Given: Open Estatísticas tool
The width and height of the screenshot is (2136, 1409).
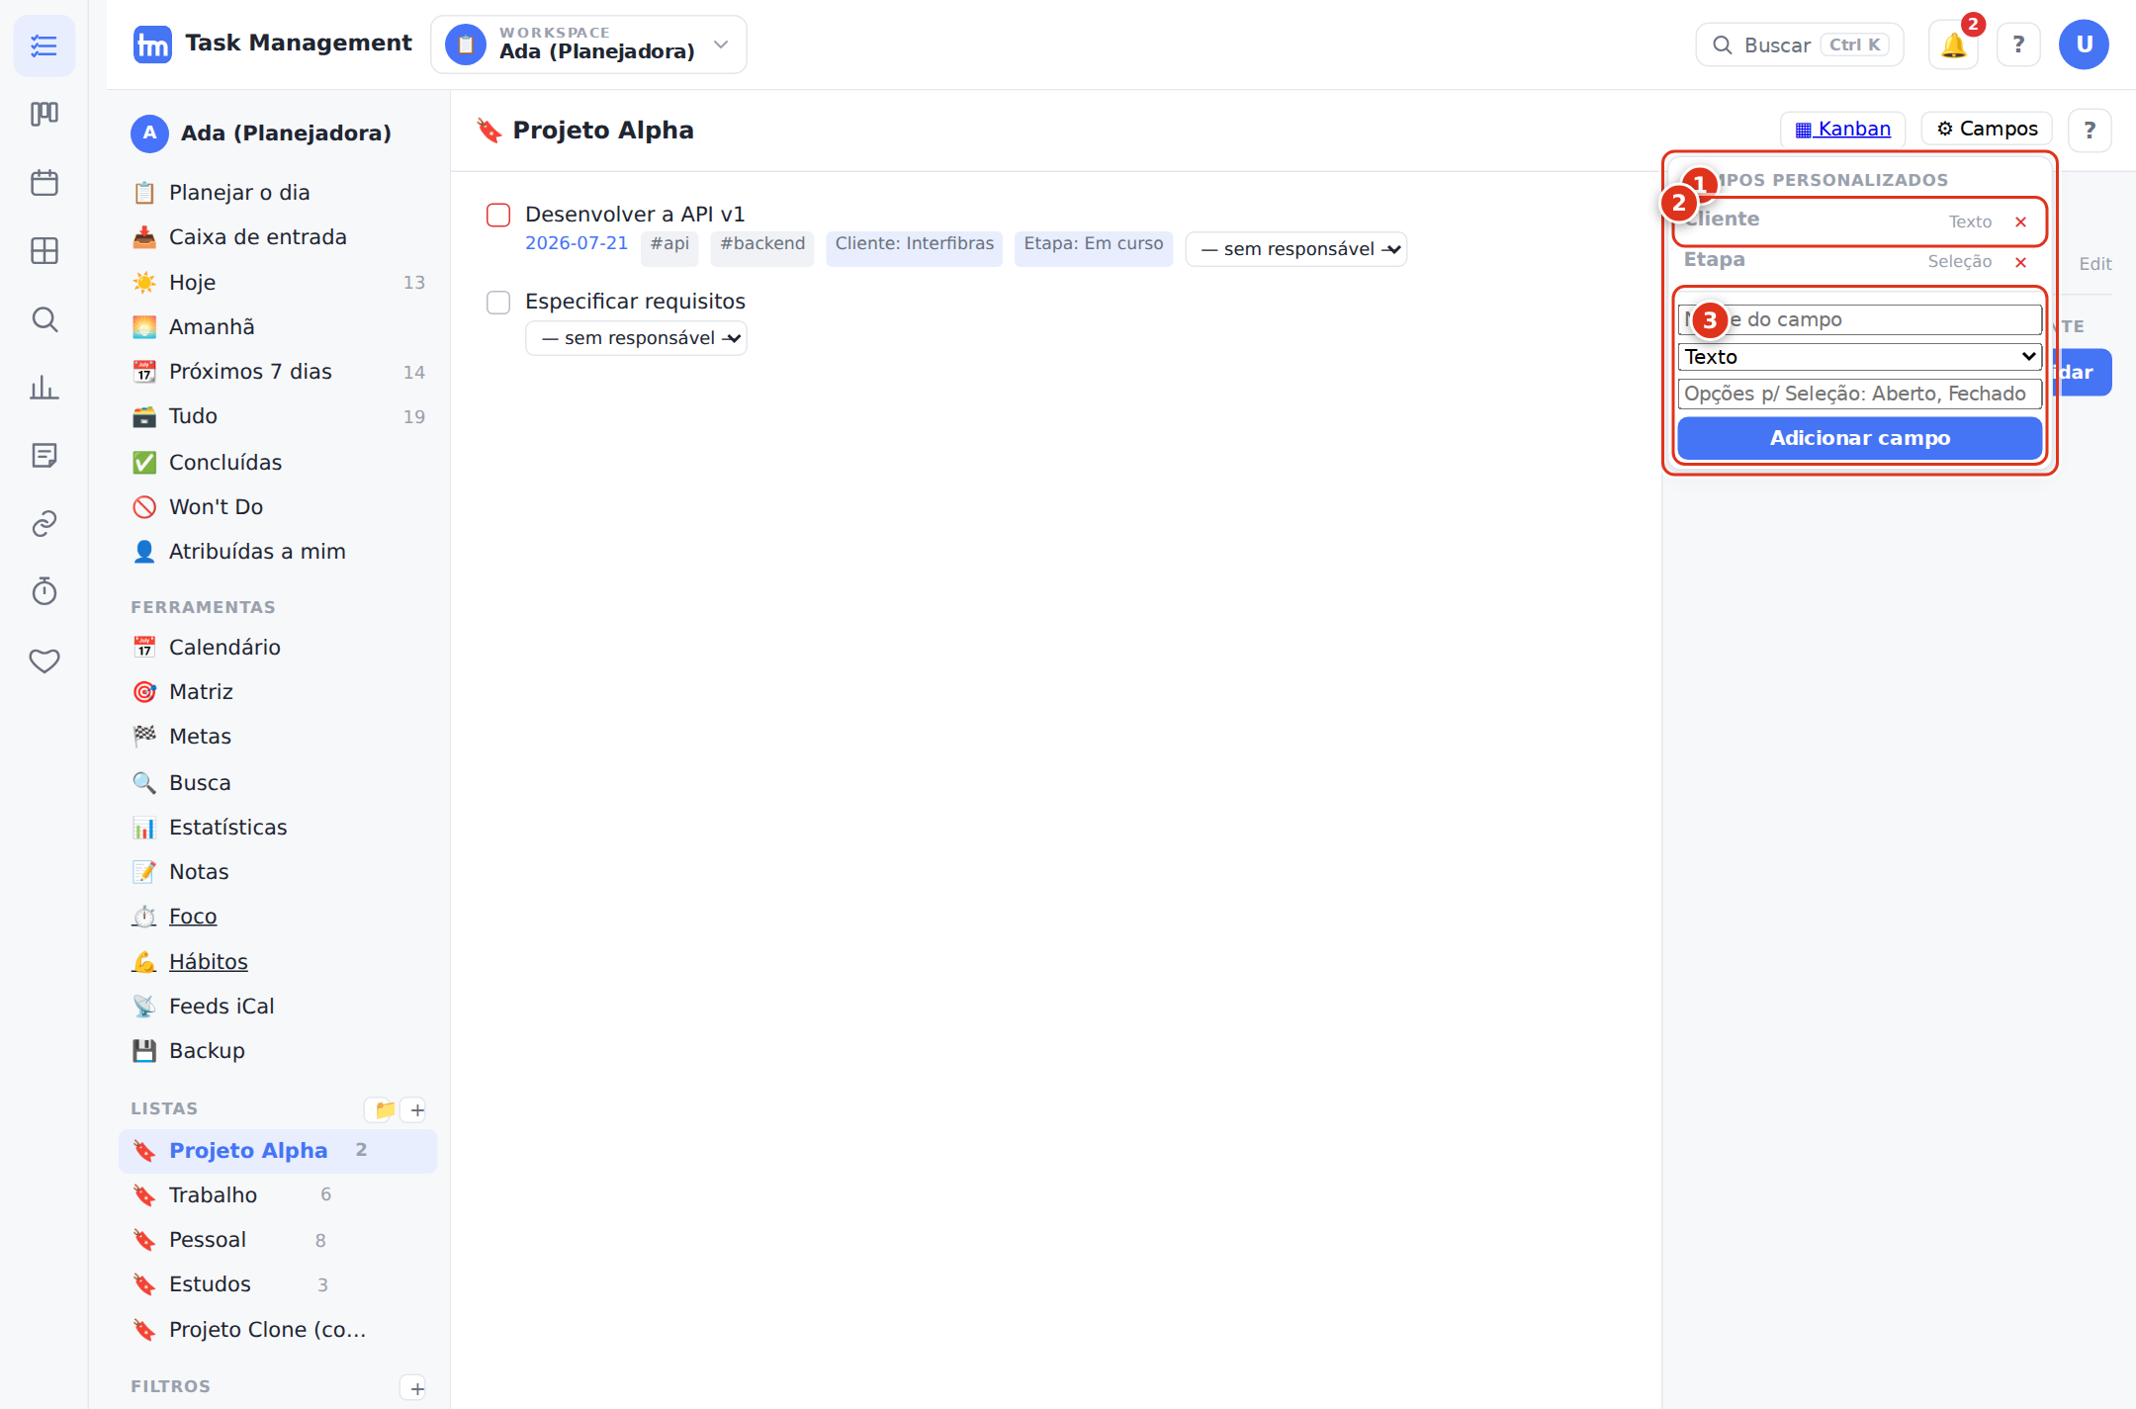Looking at the screenshot, I should (279, 827).
